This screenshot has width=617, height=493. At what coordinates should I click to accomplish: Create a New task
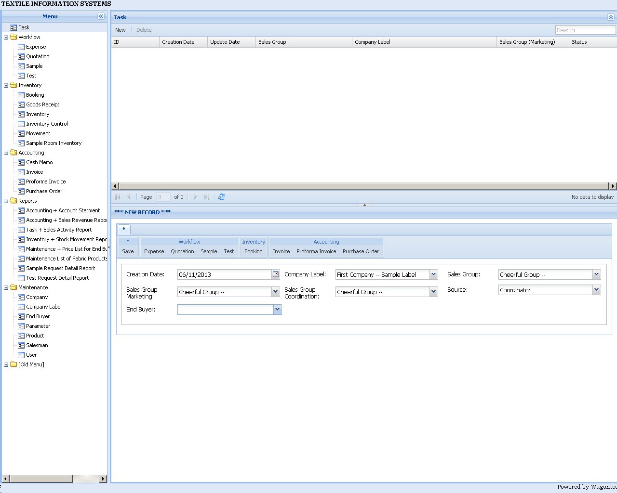121,30
